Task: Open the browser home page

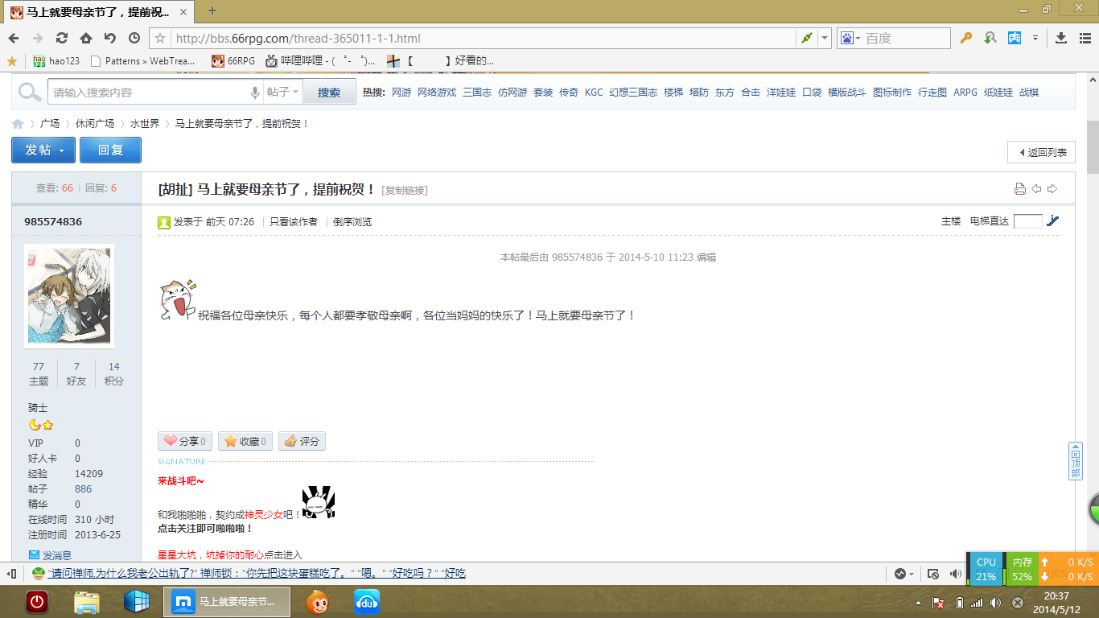Action: (86, 38)
